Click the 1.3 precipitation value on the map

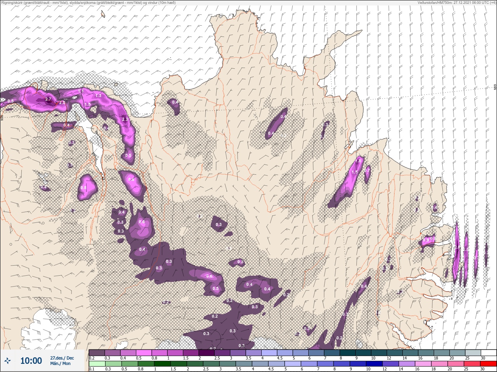click(x=98, y=96)
